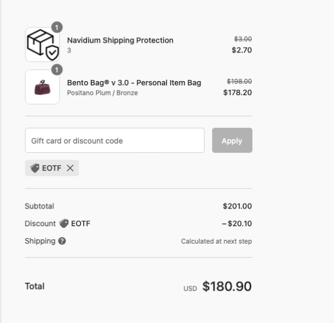Click the Bento Bag product thumbnail
Screen dimensions: 334x323
click(x=42, y=87)
